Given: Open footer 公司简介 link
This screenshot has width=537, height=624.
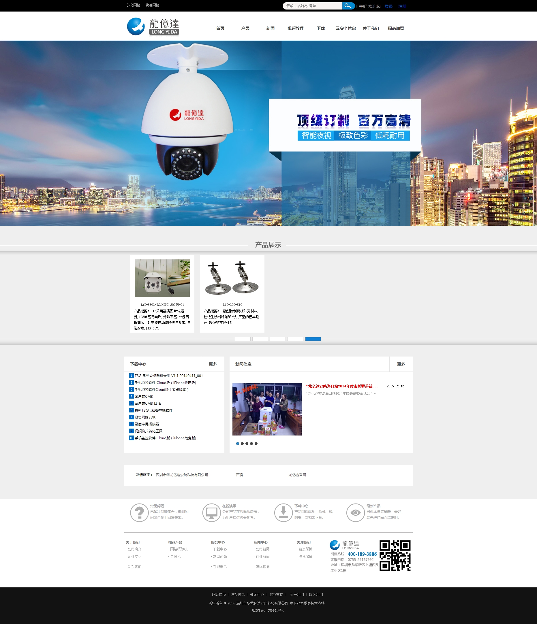Looking at the screenshot, I should tap(134, 549).
